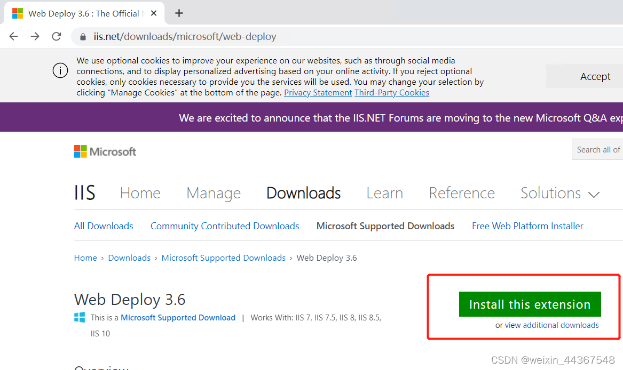Open the Third-Party Cookies link
The height and width of the screenshot is (370, 623).
coord(392,93)
